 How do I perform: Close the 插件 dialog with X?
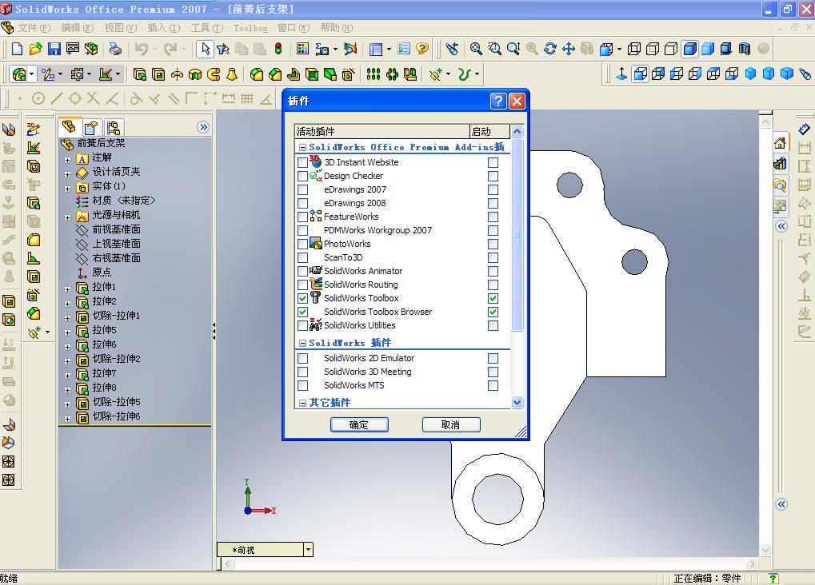517,101
